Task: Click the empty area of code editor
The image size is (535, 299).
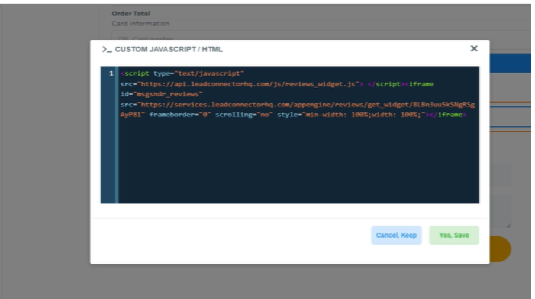Action: click(296, 165)
